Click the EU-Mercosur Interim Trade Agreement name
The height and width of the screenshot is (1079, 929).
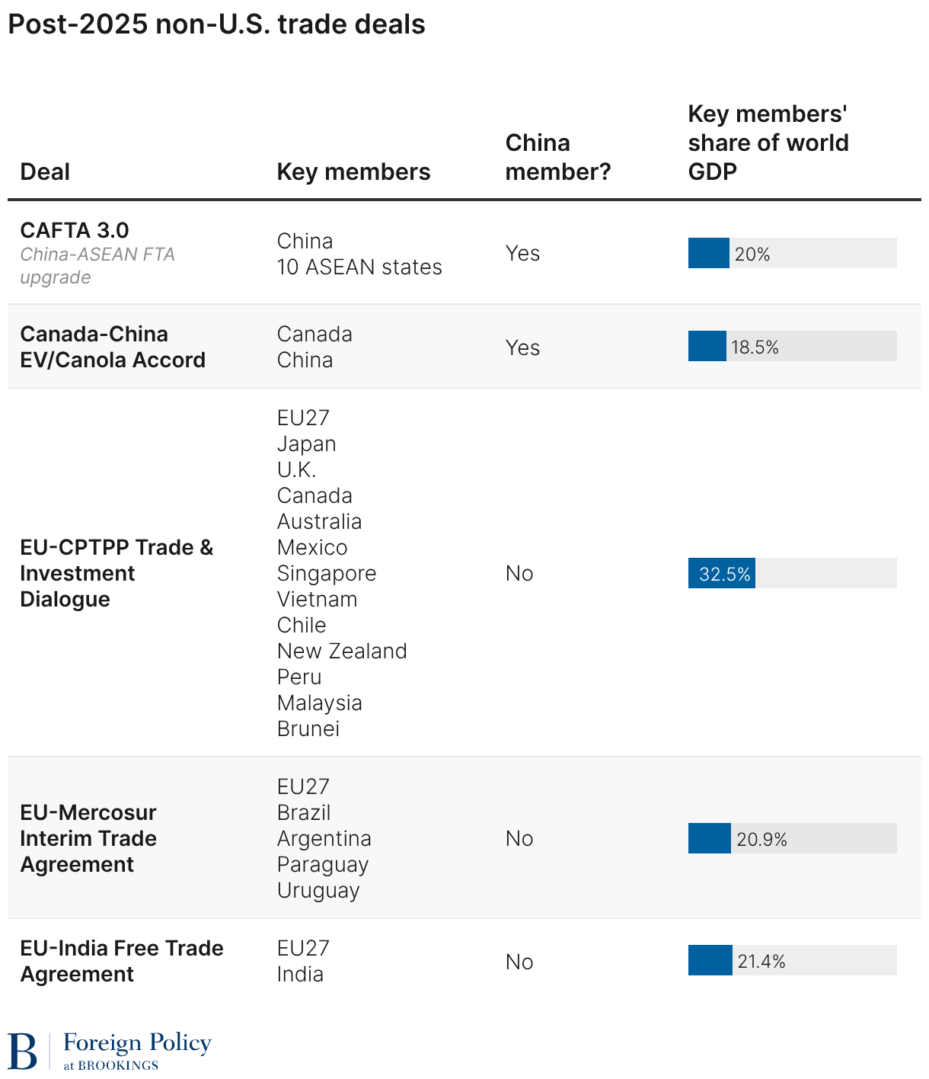tap(88, 838)
